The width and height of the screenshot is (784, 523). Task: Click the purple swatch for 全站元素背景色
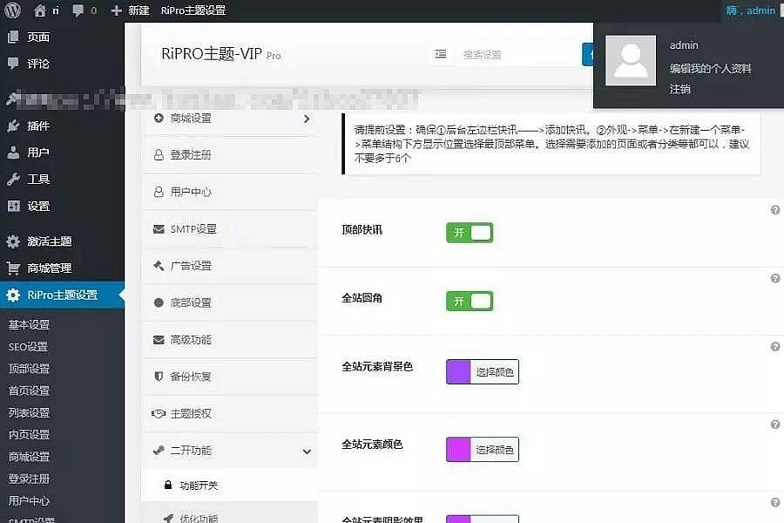coord(458,372)
